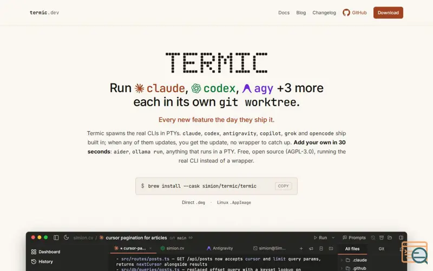This screenshot has height=271, width=433.
Task: Open the Docs page
Action: click(284, 12)
